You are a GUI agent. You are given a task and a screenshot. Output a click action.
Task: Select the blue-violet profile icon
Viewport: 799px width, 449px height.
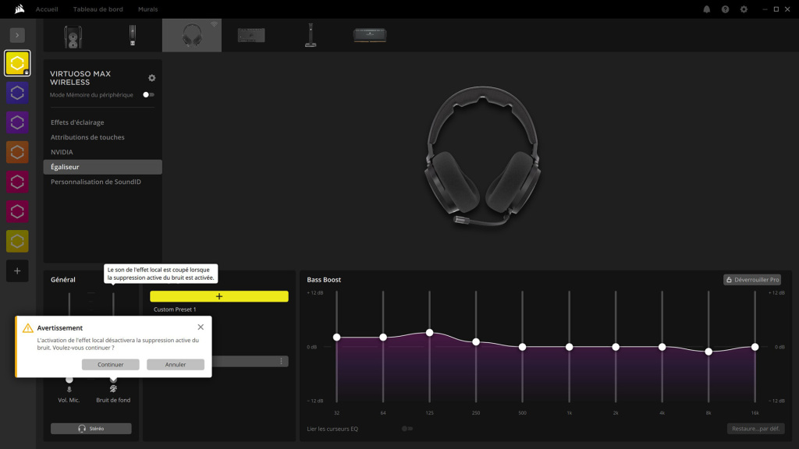[17, 93]
